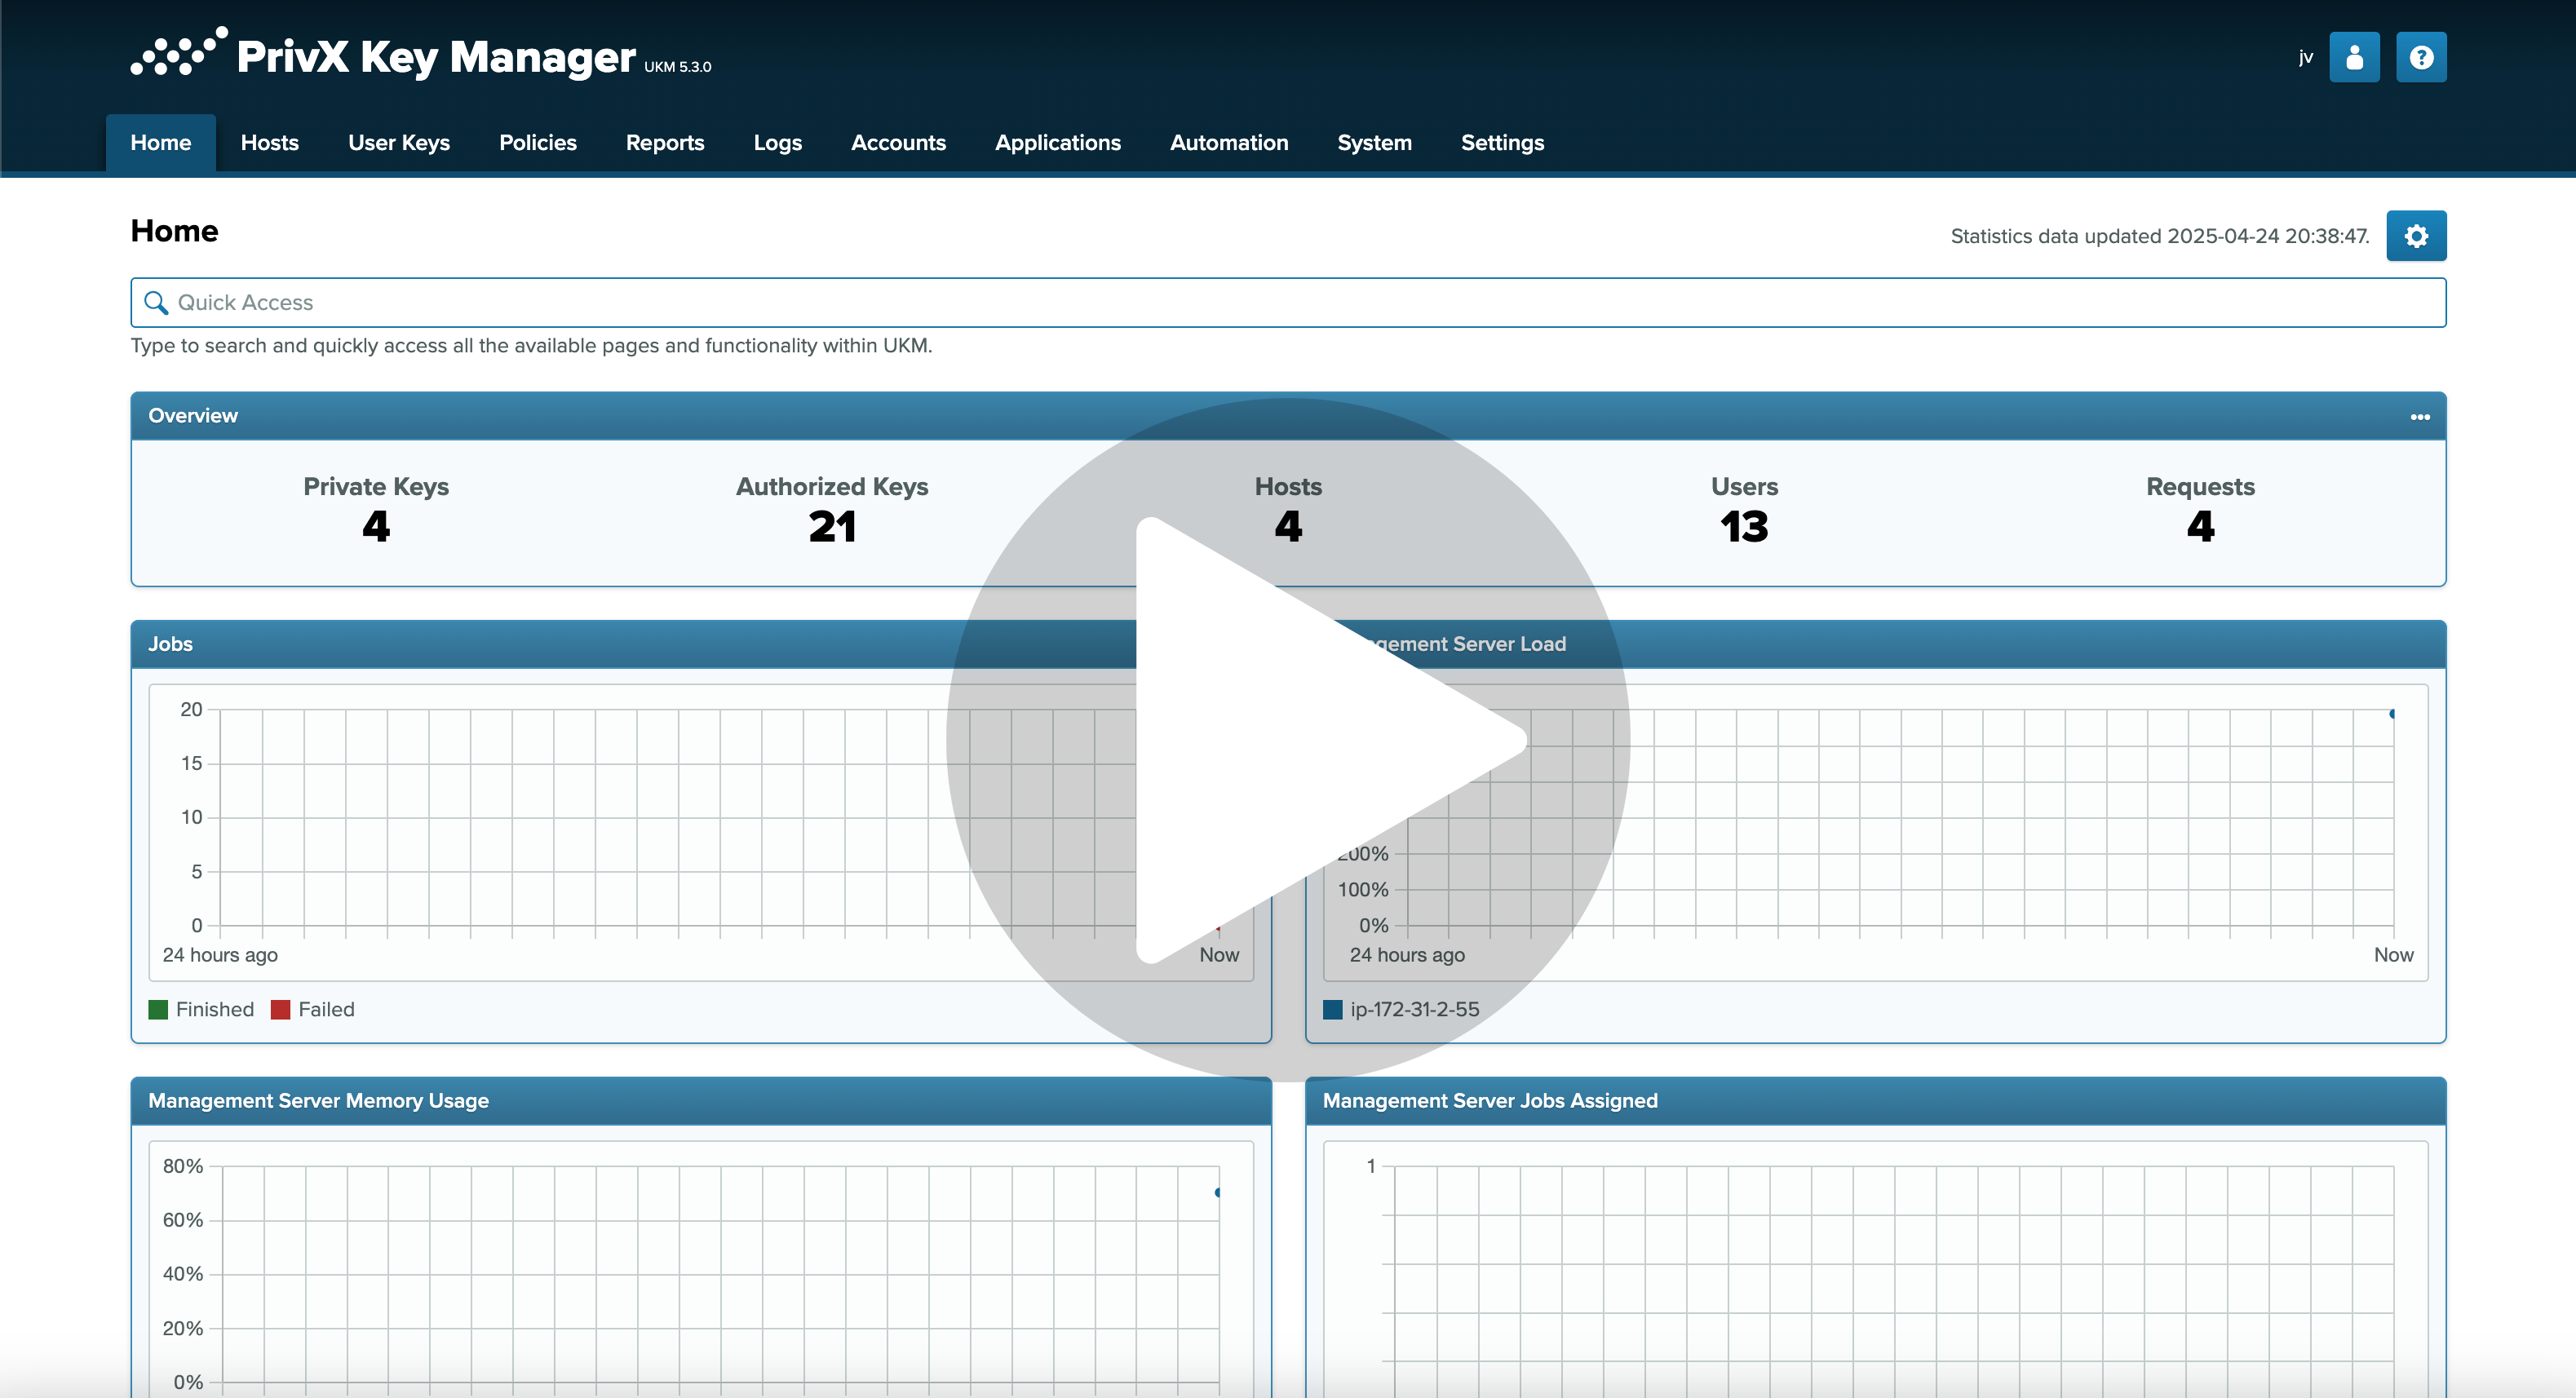Toggle the Failed legend in Jobs chart
The width and height of the screenshot is (2576, 1398).
coord(315,1009)
